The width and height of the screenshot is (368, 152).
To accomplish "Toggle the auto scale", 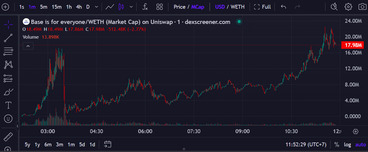I will point(361,145).
